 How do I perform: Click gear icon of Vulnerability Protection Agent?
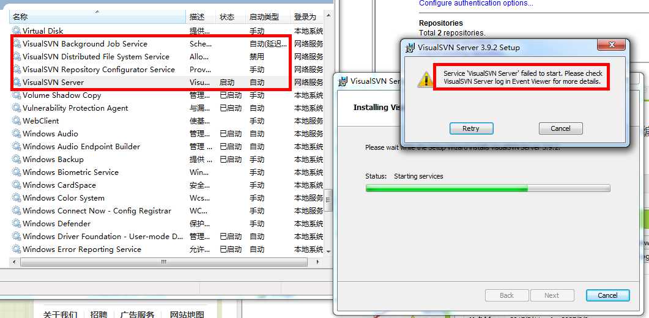click(x=17, y=108)
